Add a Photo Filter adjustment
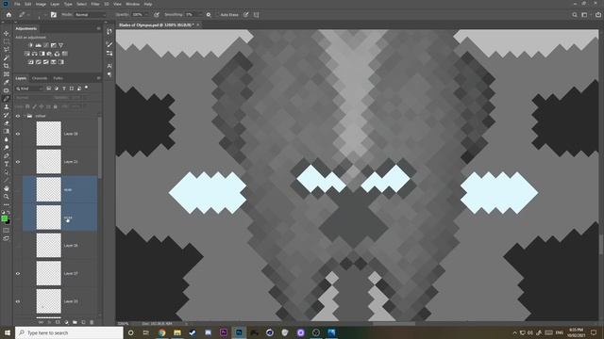Viewport: 604px width, 339px height. point(49,54)
